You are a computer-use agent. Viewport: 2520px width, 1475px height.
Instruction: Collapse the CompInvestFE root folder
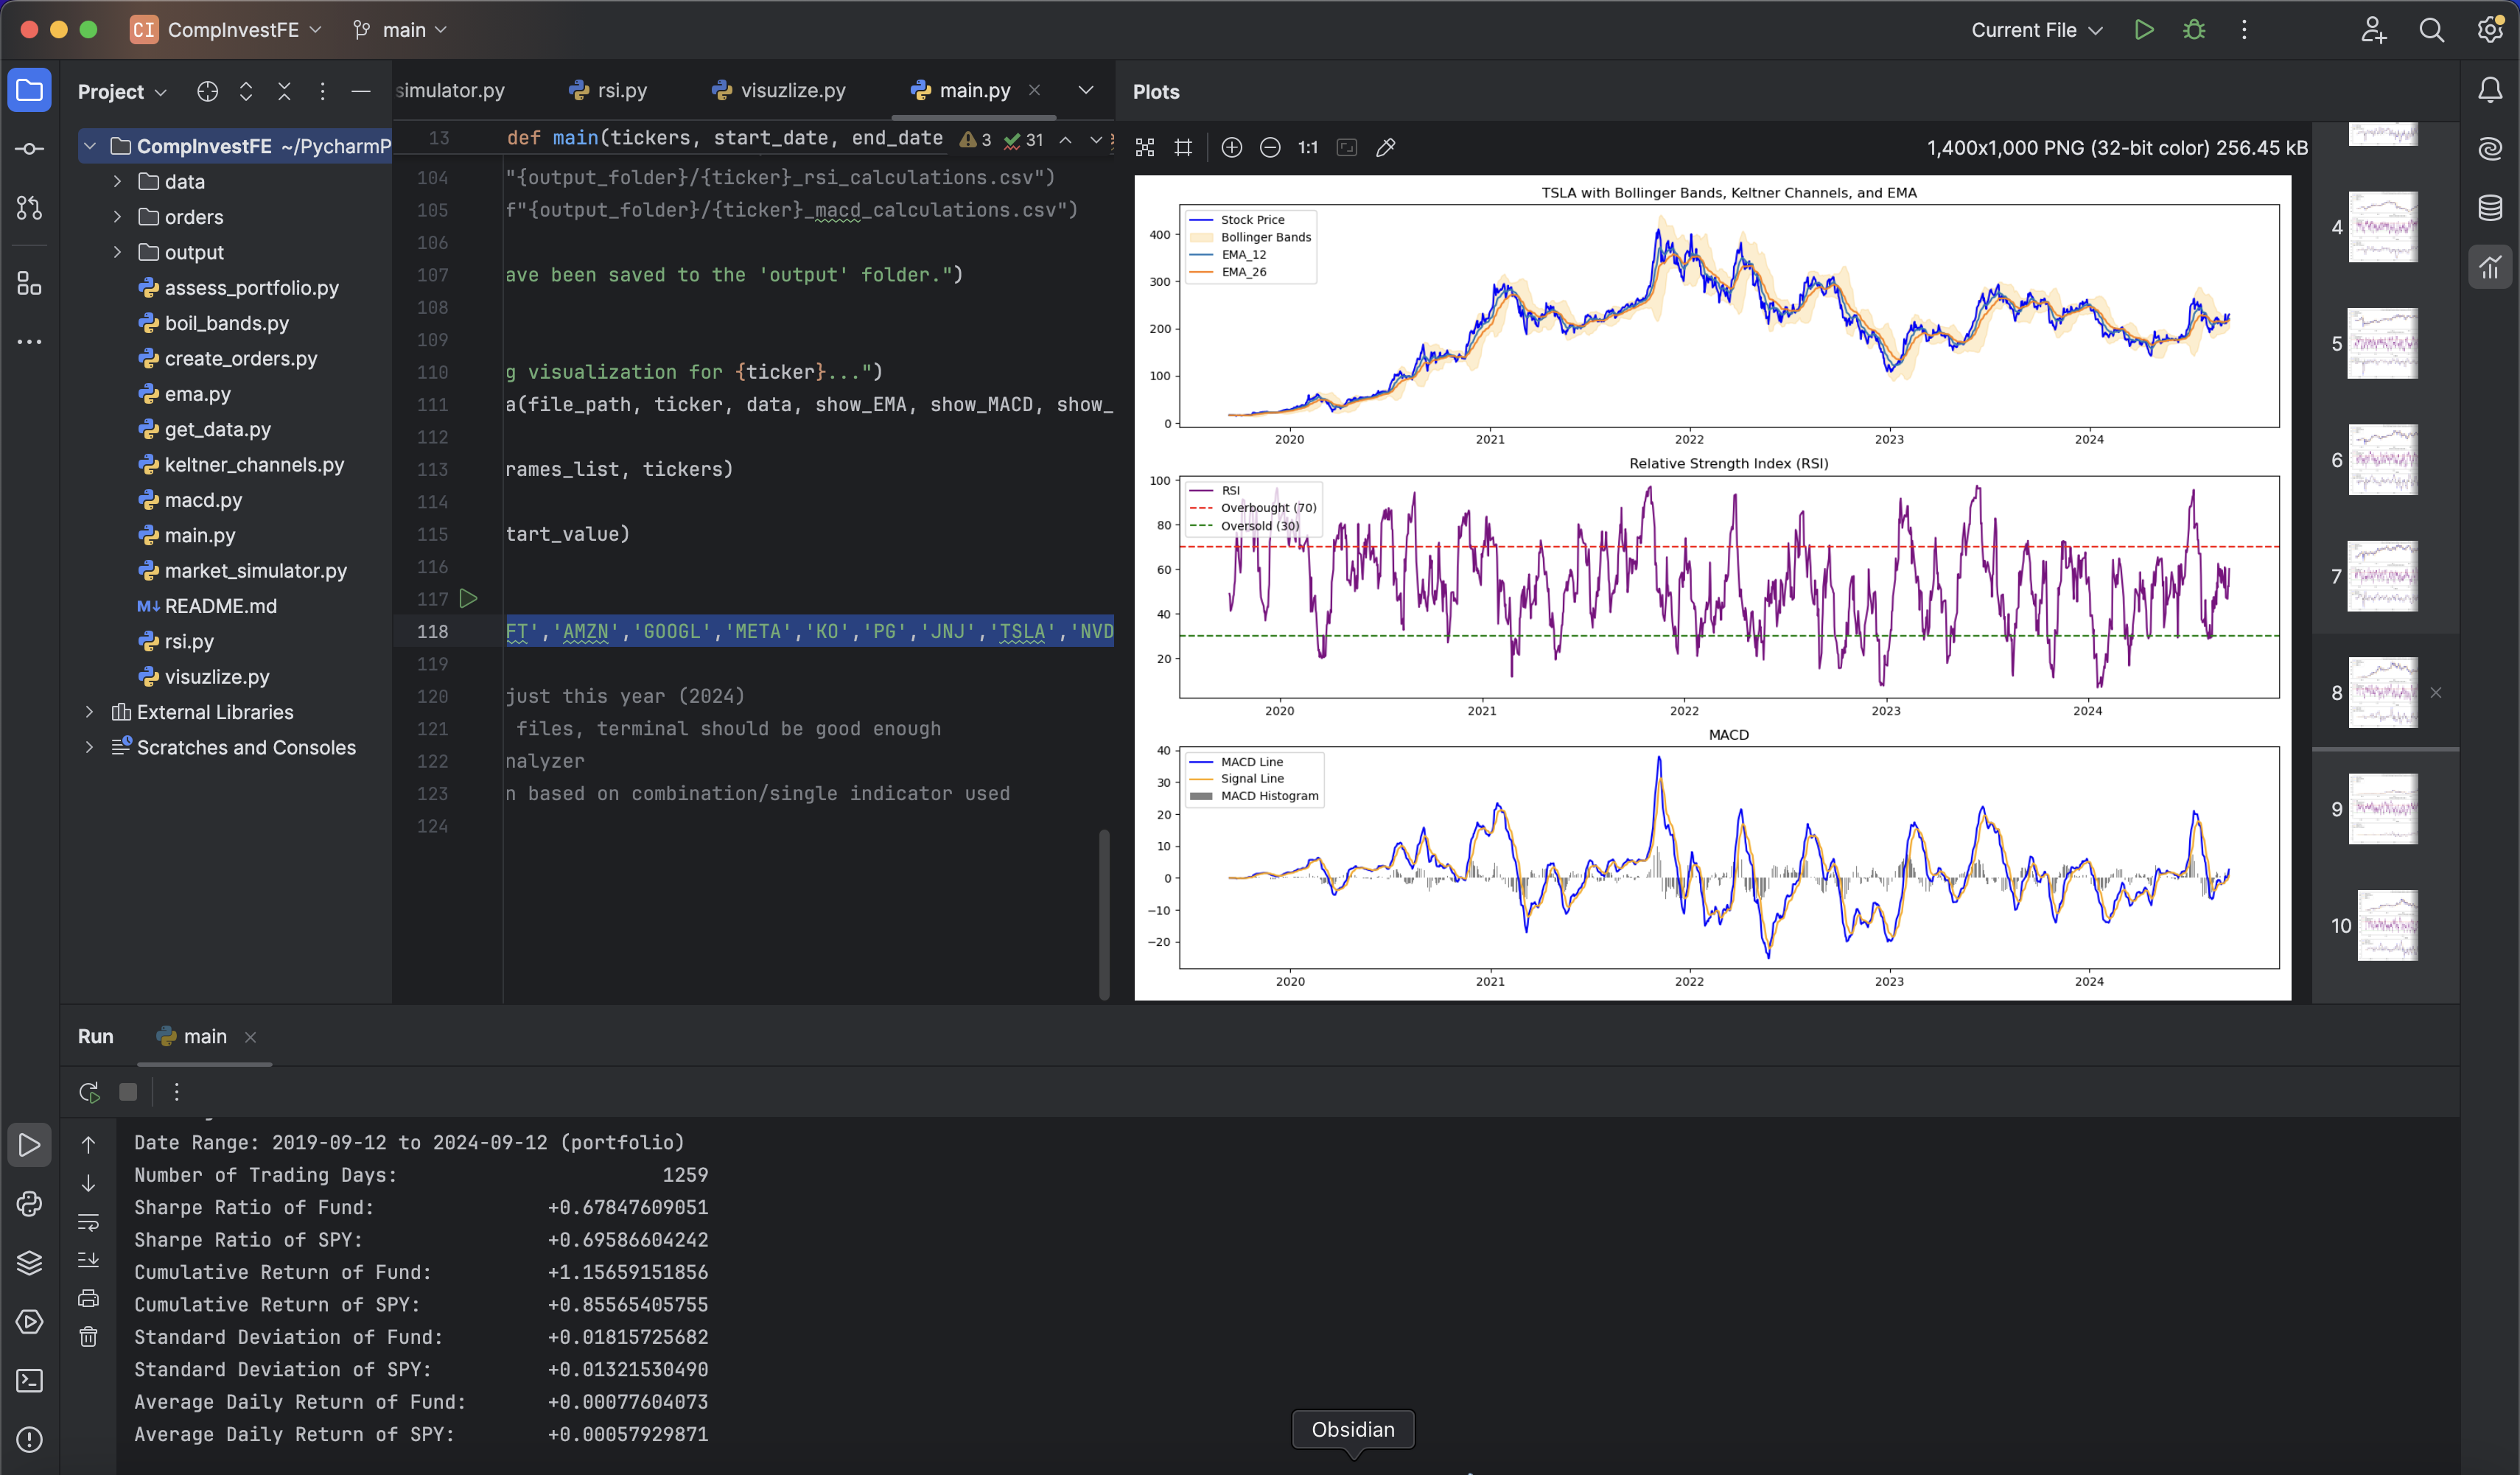89,146
